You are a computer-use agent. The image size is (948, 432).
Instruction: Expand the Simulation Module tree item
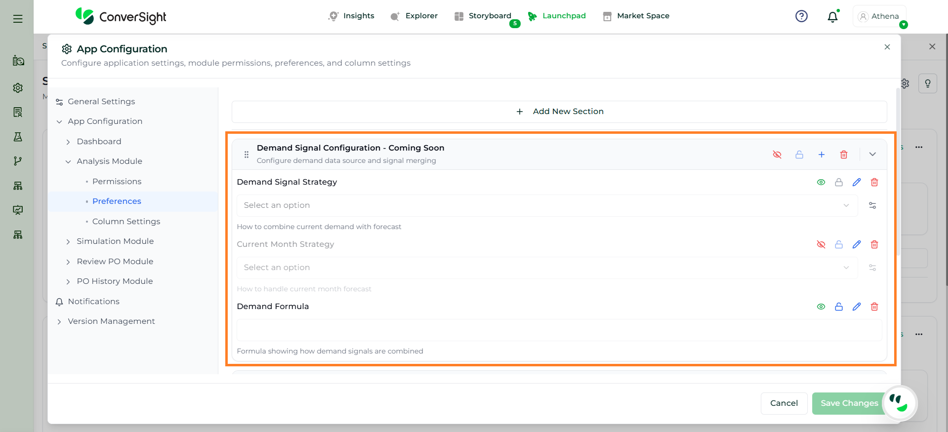tap(68, 241)
